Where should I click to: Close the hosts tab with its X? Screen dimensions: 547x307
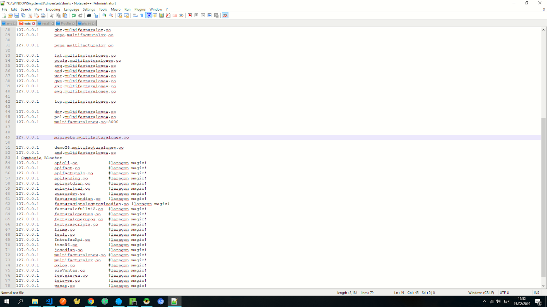(x=34, y=24)
